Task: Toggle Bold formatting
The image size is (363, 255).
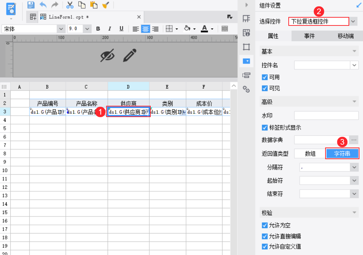Action: [98, 29]
